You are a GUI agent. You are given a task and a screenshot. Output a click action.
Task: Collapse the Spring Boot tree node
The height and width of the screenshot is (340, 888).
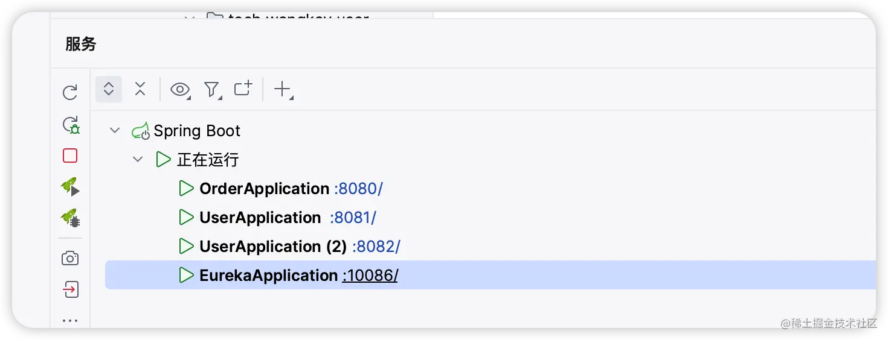point(115,131)
